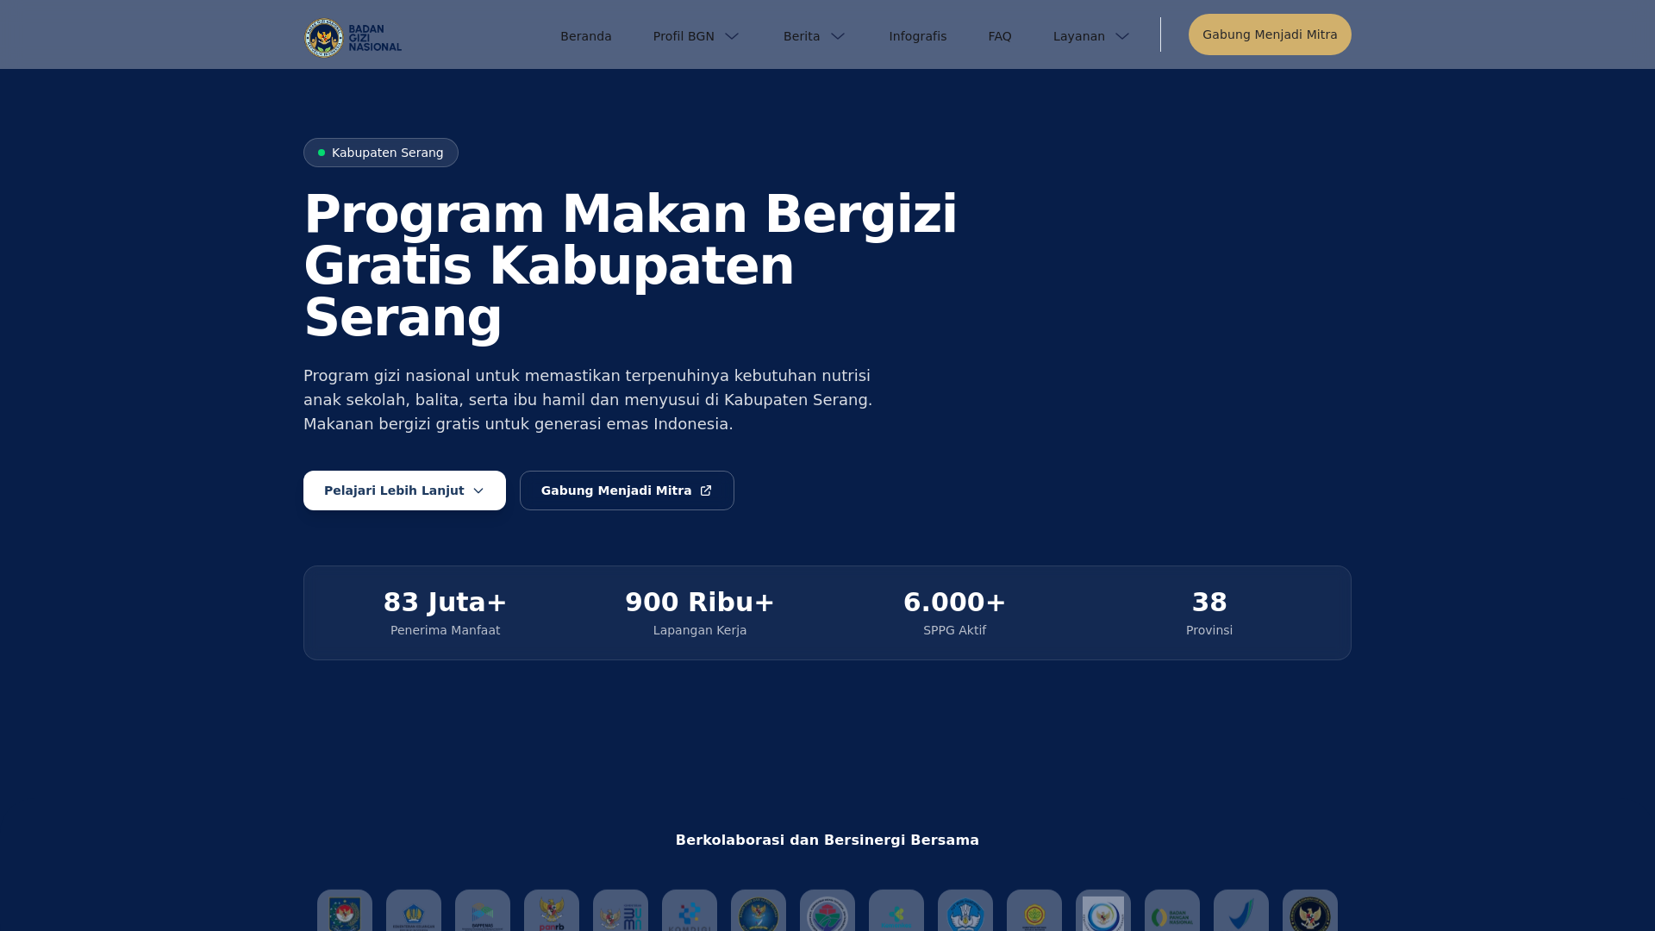Click the Kabupaten Serang badge
Image resolution: width=1655 pixels, height=931 pixels.
coord(381,153)
